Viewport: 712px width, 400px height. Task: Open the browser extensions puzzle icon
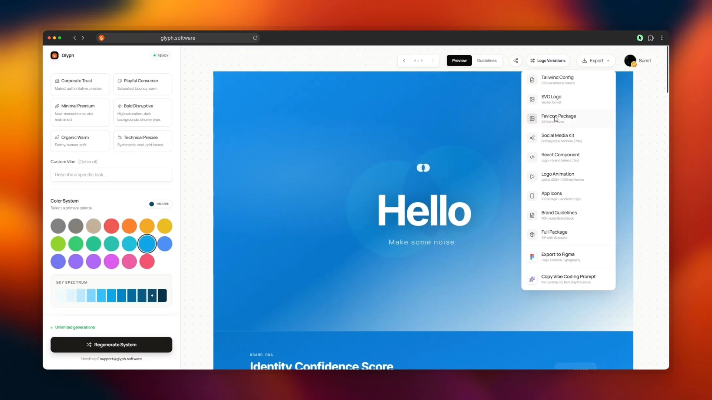(651, 38)
